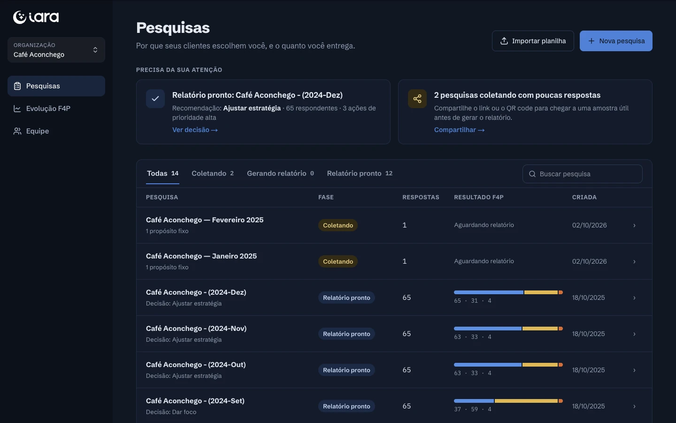Click the Iara logo

point(36,17)
